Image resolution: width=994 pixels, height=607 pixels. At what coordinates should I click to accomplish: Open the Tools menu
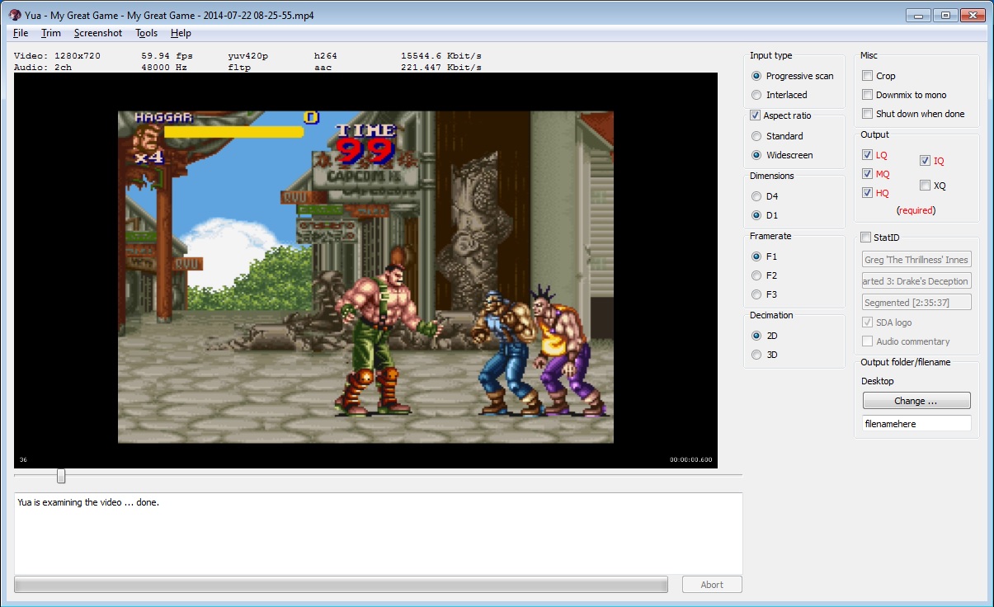pos(146,33)
